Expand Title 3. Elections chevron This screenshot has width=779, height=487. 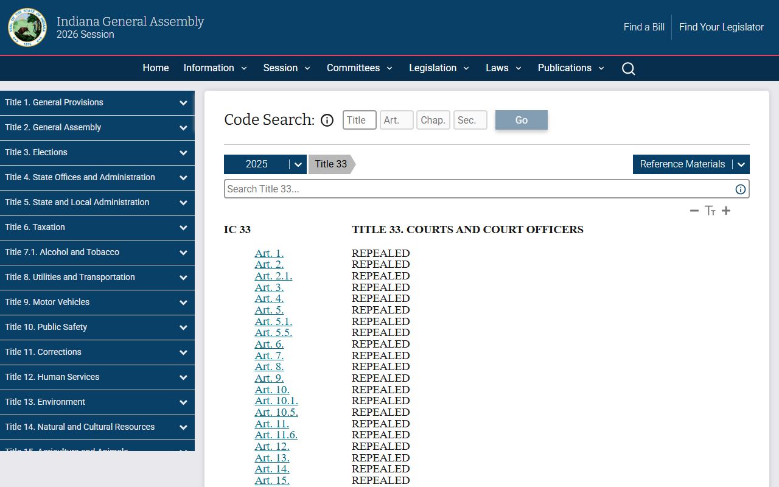(183, 153)
